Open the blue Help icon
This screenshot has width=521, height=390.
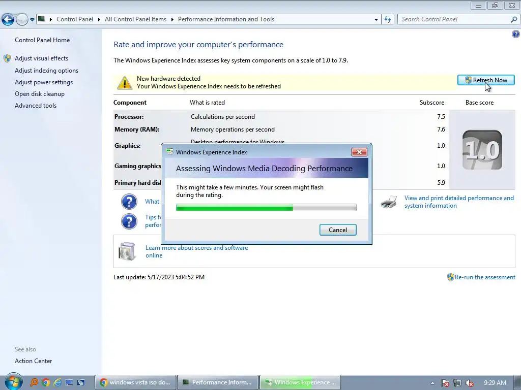click(x=516, y=34)
